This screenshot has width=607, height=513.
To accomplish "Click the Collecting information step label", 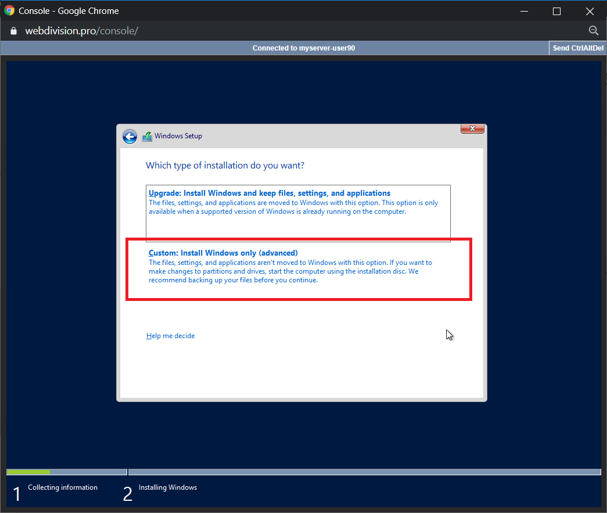I will click(63, 487).
